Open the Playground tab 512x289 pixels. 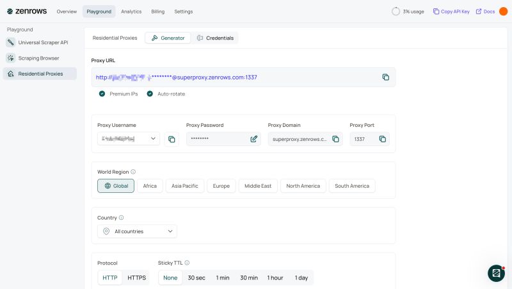(x=99, y=12)
